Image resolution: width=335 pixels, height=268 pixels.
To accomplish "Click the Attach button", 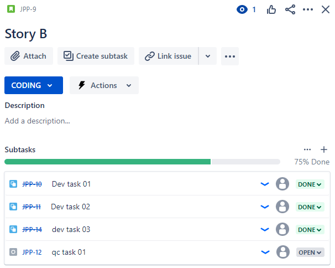I will tap(29, 56).
